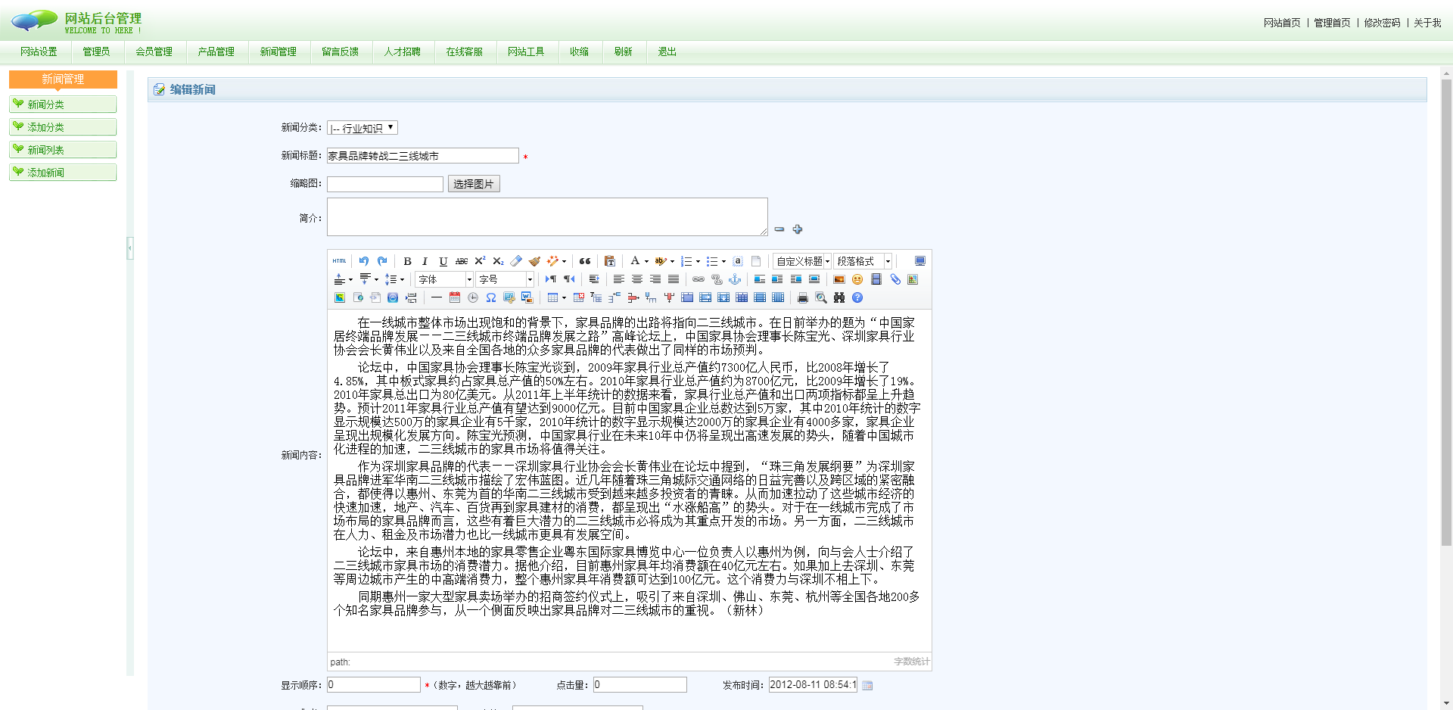
Task: Open 人才招聘 menu
Action: tap(402, 51)
